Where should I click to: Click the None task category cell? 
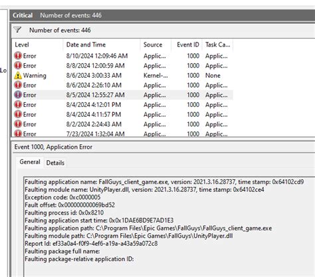[x=213, y=75]
